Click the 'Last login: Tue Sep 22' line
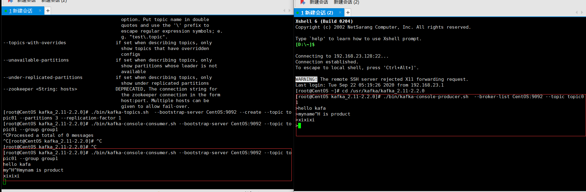586x192 pixels. coord(370,85)
